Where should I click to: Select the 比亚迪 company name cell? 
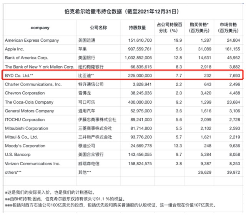click(86, 76)
